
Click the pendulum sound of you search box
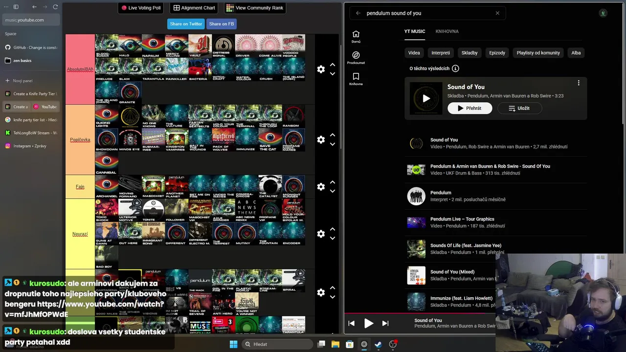pos(428,13)
